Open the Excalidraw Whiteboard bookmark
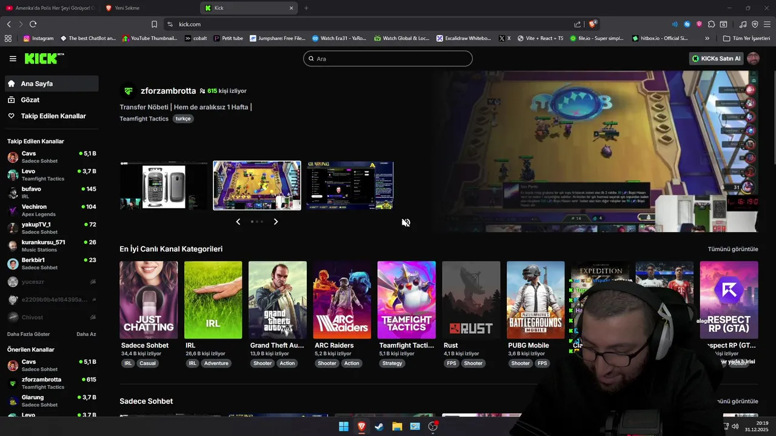Viewport: 776px width, 436px height. click(x=464, y=38)
